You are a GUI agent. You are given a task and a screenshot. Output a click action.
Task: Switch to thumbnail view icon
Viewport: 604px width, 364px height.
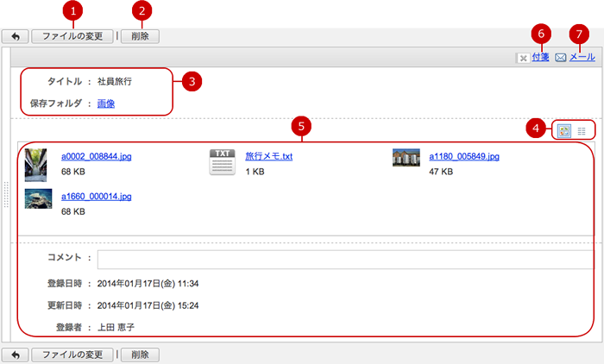pyautogui.click(x=564, y=131)
